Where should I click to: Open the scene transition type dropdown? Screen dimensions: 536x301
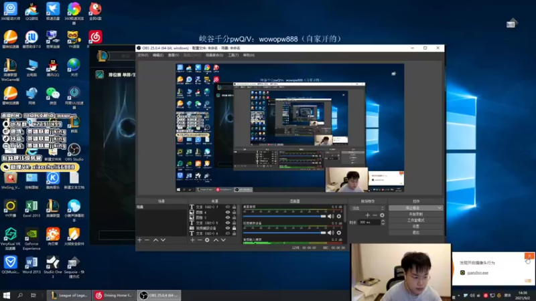pos(368,208)
